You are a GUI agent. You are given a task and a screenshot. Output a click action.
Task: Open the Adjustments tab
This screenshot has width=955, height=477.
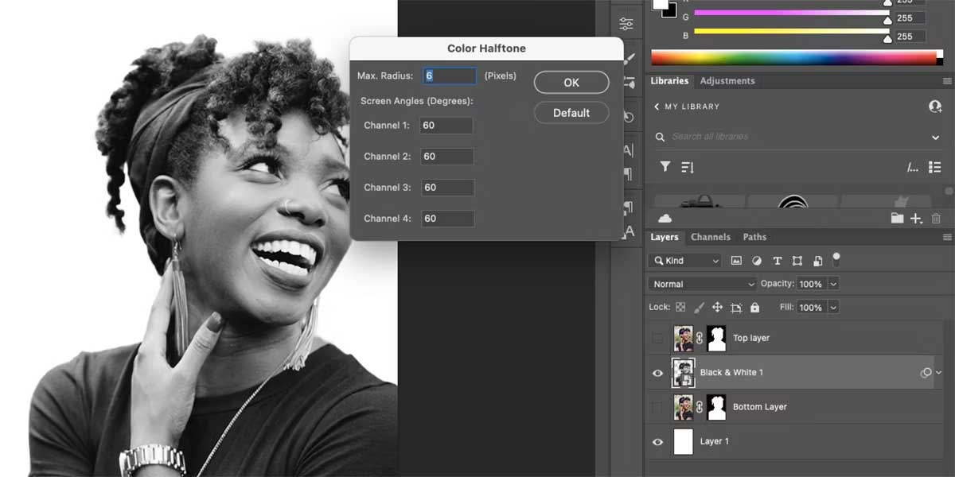pos(727,81)
